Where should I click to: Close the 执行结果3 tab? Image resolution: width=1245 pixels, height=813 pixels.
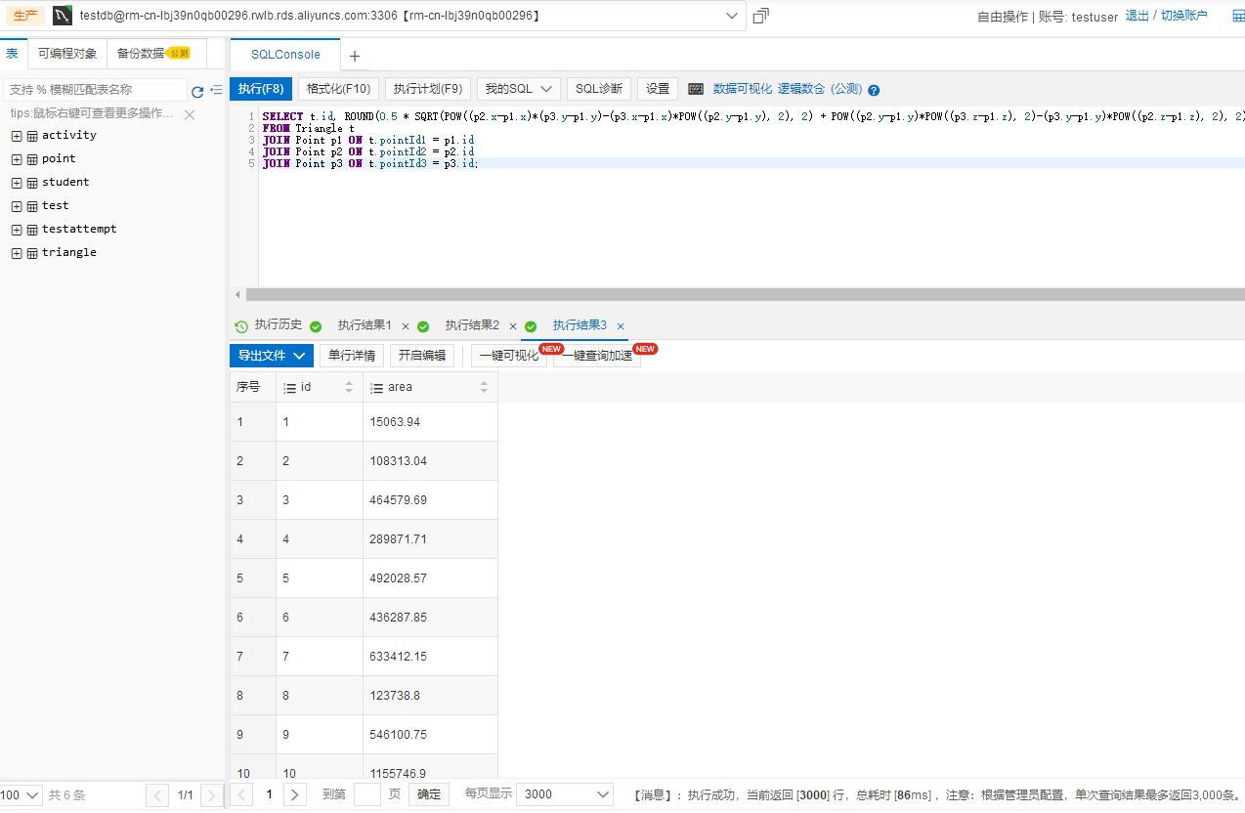(621, 326)
